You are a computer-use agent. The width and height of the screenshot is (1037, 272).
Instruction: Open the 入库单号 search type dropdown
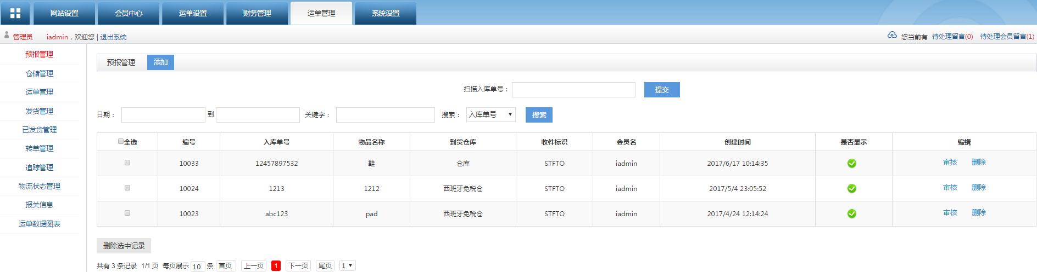490,114
